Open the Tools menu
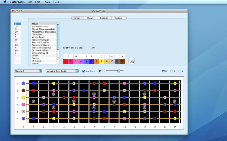Image resolution: width=227 pixels, height=141 pixels. tap(46, 2)
